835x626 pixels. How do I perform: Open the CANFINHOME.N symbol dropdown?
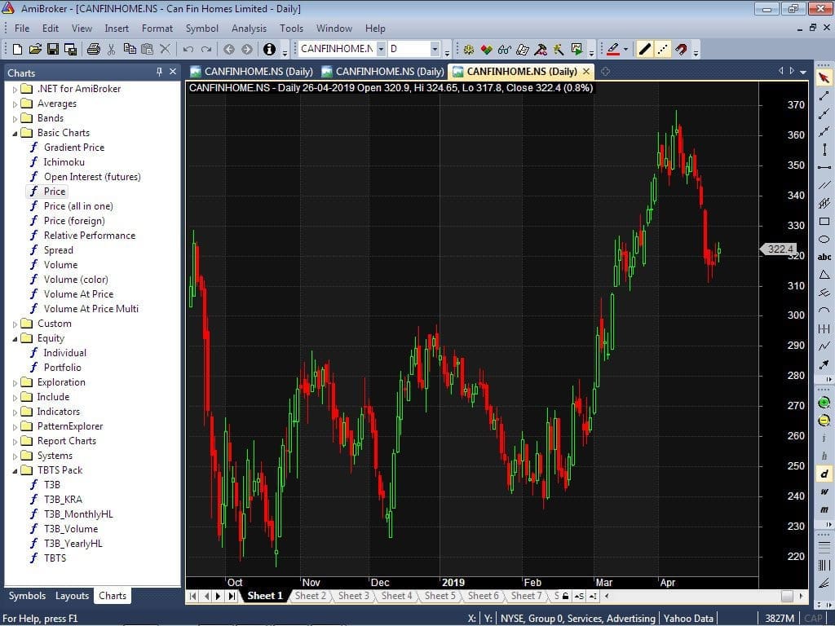click(381, 49)
